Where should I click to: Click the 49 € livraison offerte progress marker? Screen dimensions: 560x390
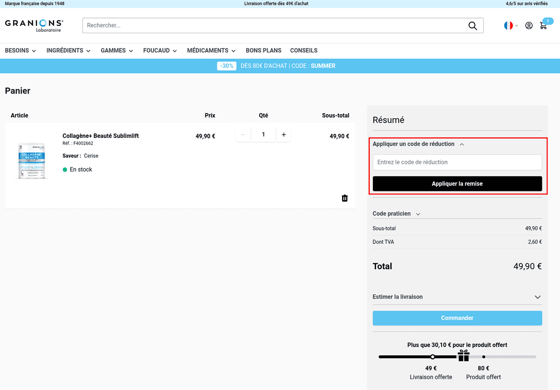click(432, 357)
